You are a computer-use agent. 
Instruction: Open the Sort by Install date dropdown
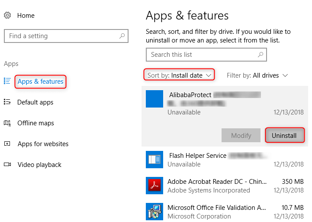[x=179, y=75]
